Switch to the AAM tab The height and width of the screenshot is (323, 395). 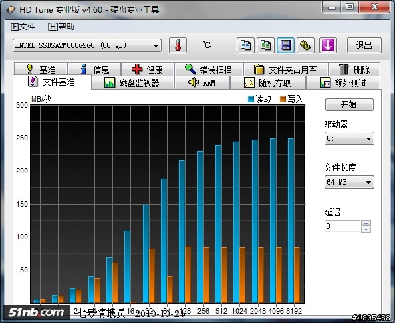click(x=202, y=83)
